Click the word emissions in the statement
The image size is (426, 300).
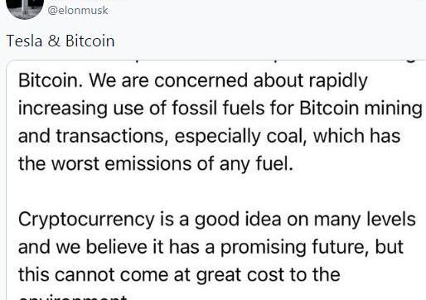point(148,163)
